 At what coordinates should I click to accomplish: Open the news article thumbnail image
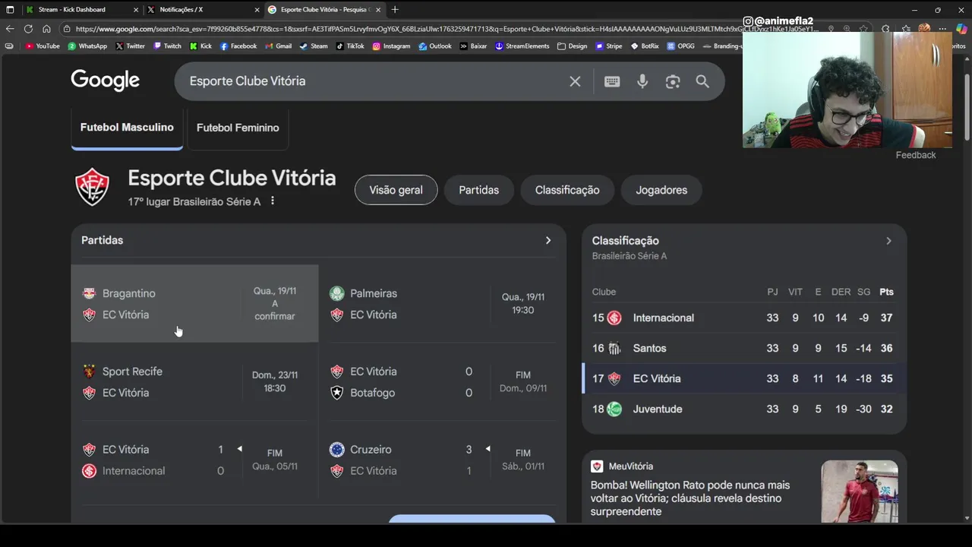[x=859, y=492]
